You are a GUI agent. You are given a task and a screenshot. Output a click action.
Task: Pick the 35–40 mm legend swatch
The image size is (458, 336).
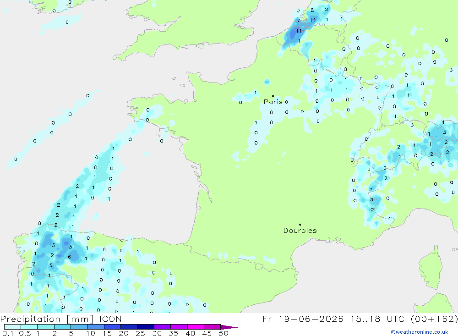(179, 327)
